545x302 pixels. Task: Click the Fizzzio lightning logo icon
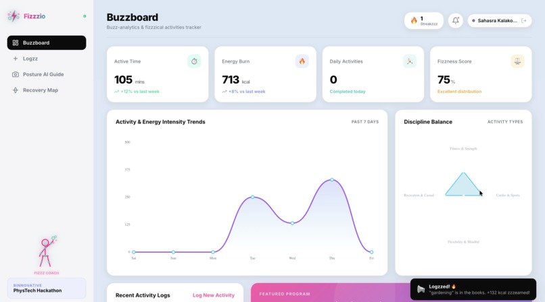pyautogui.click(x=14, y=16)
